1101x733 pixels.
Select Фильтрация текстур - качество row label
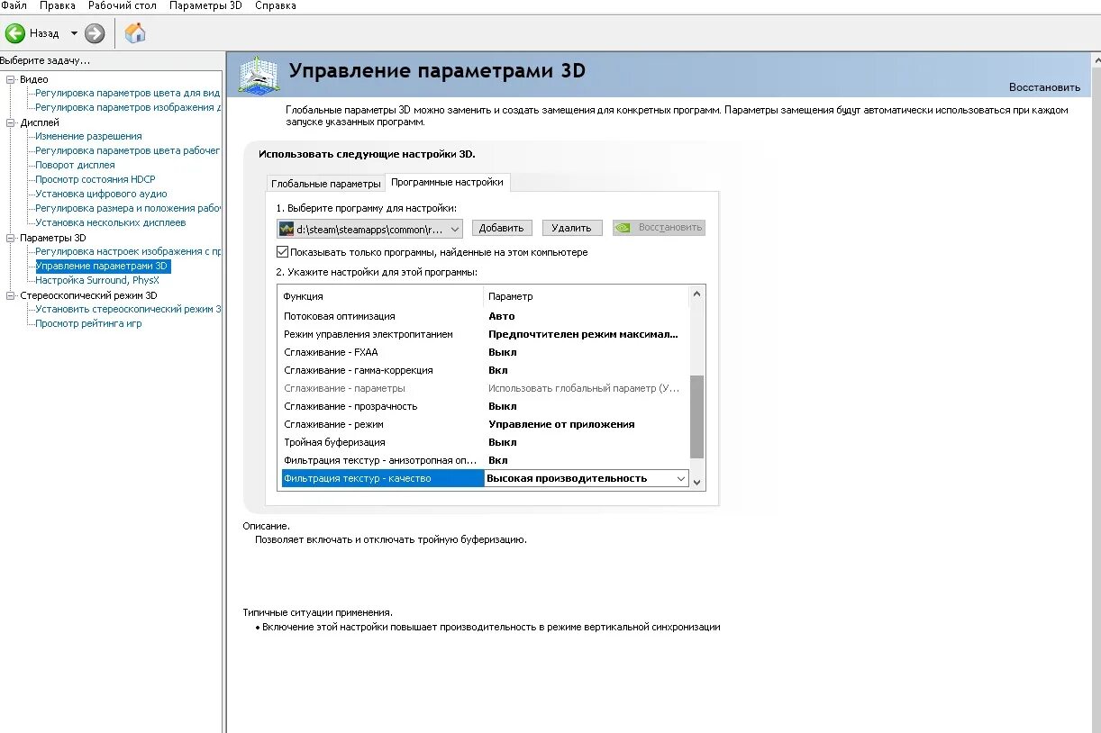click(x=383, y=479)
